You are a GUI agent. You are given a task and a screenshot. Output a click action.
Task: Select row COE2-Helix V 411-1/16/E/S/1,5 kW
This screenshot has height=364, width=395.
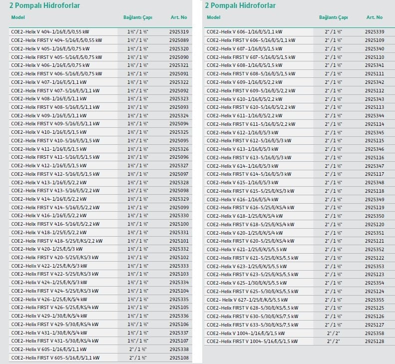coord(100,149)
